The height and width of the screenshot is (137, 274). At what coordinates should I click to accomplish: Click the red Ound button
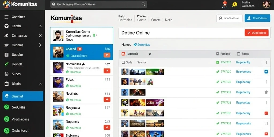pyautogui.click(x=257, y=33)
